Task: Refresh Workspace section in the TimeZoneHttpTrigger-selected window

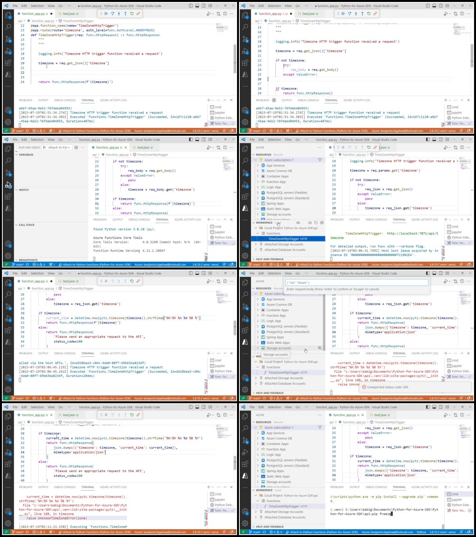Action: pyautogui.click(x=316, y=223)
